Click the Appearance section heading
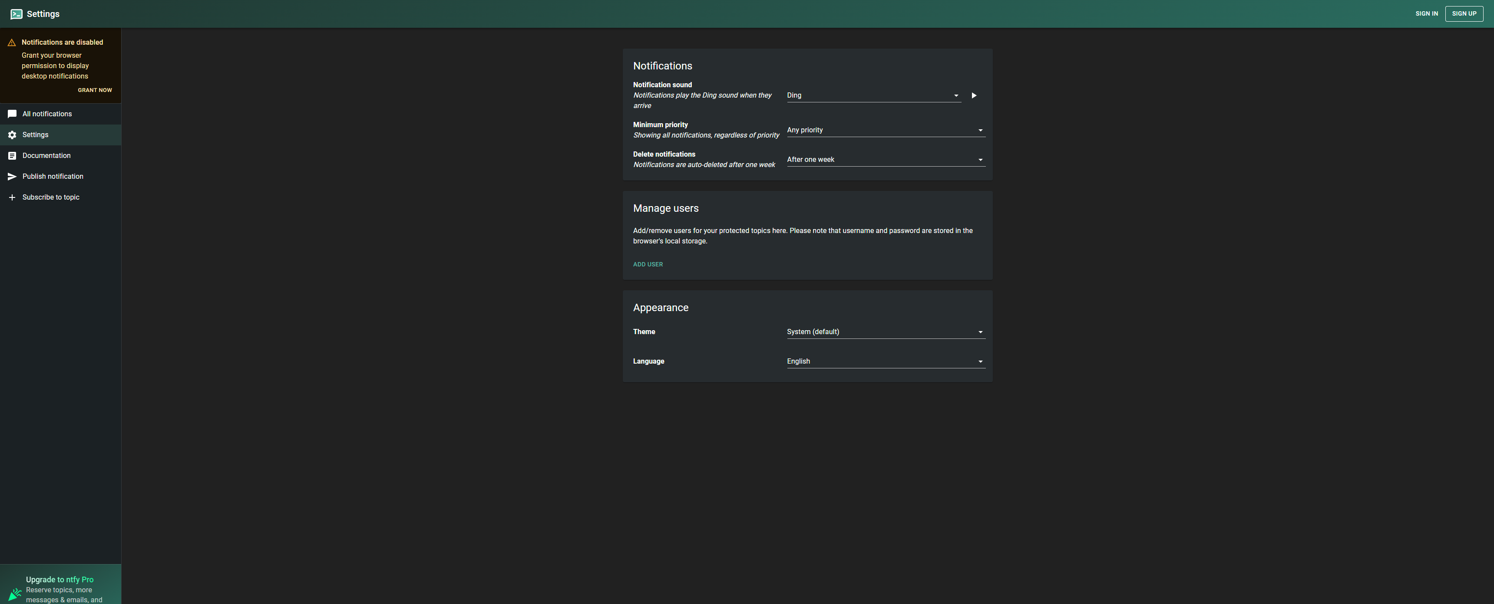The width and height of the screenshot is (1494, 604). 661,308
